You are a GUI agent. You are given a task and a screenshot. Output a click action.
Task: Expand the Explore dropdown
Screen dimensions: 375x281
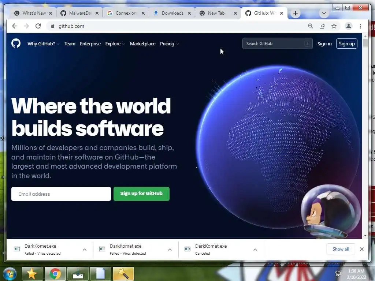(x=115, y=44)
